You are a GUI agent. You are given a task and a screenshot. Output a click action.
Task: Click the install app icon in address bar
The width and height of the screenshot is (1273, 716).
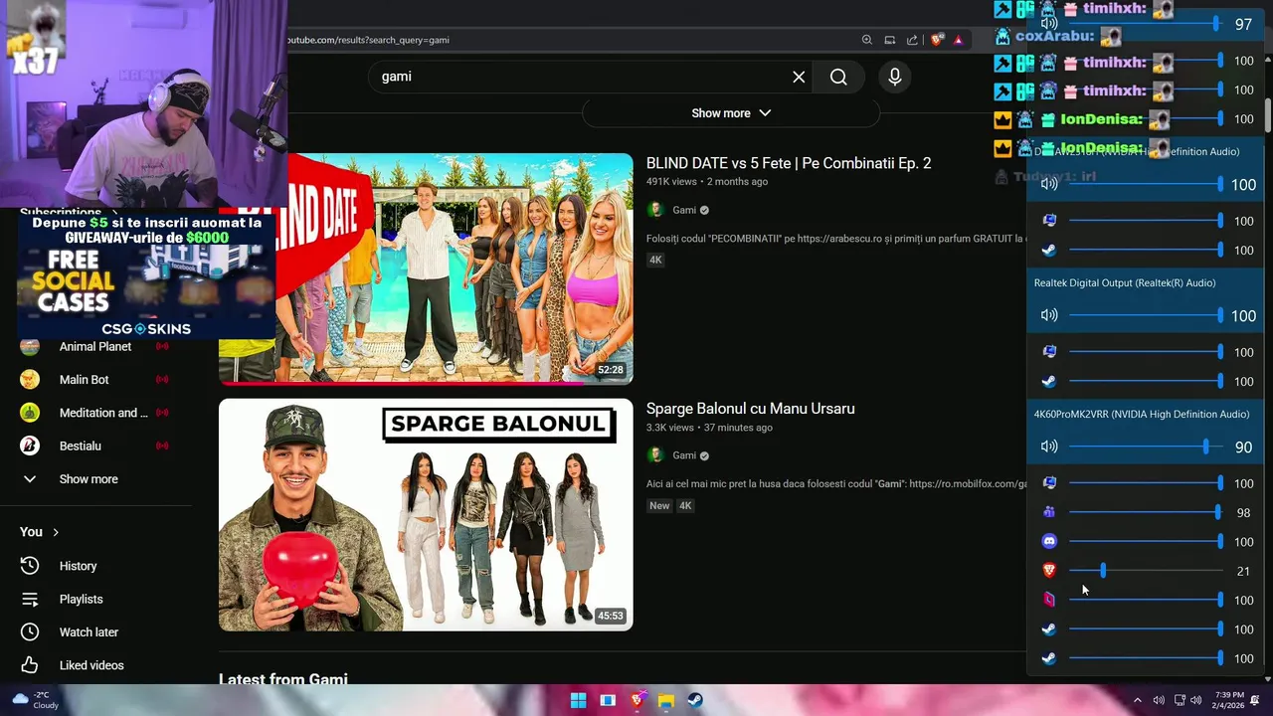click(x=890, y=40)
